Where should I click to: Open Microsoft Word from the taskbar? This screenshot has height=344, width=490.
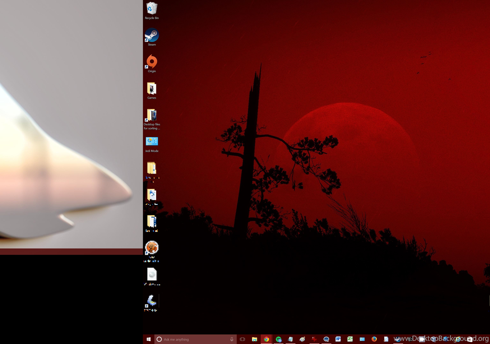click(338, 339)
